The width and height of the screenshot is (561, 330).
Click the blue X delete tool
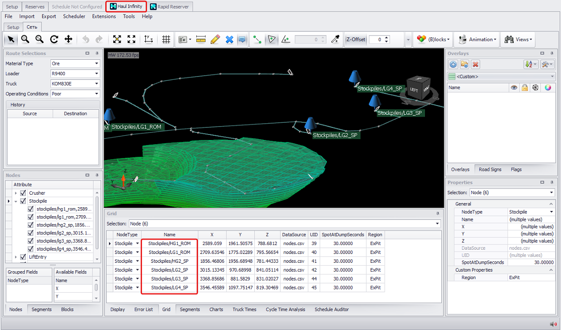point(229,40)
